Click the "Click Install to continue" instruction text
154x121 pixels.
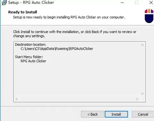[x=75, y=34]
